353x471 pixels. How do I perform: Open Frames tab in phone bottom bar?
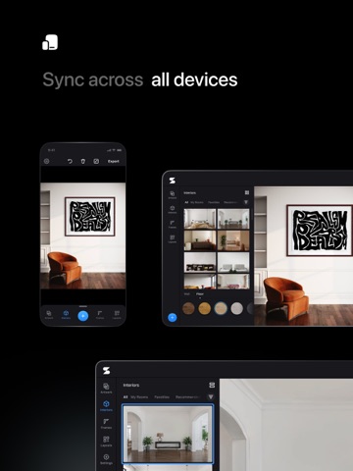click(100, 315)
